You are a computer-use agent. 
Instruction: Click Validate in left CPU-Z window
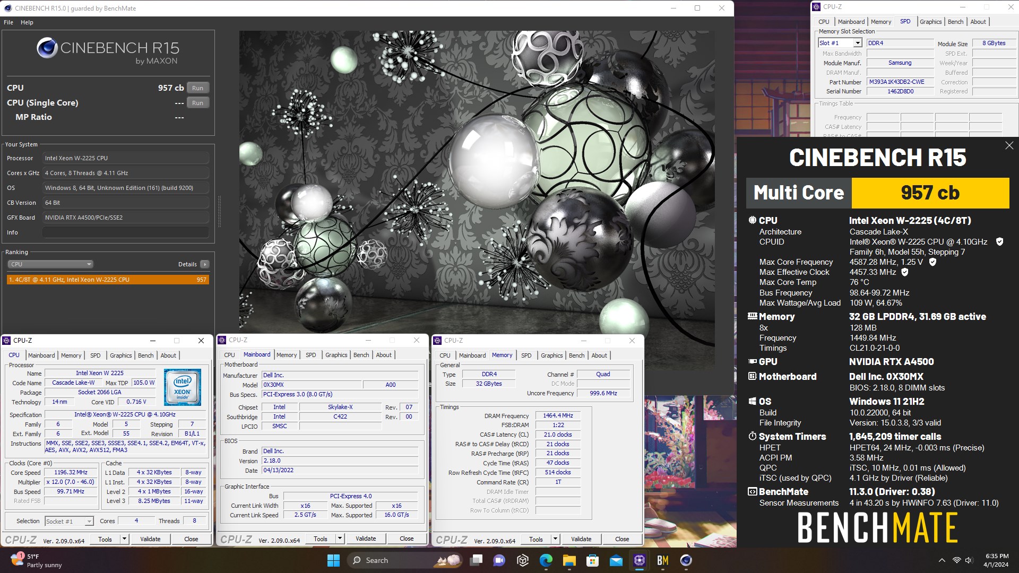150,539
